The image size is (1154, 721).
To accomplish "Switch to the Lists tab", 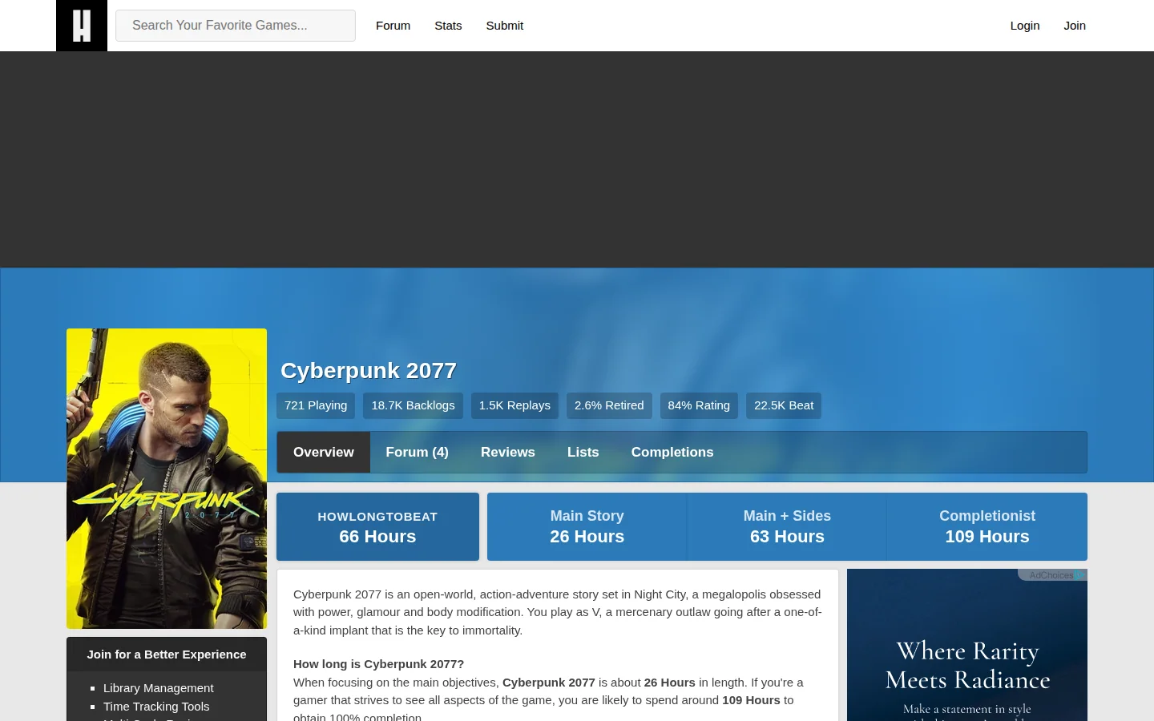I will [583, 453].
